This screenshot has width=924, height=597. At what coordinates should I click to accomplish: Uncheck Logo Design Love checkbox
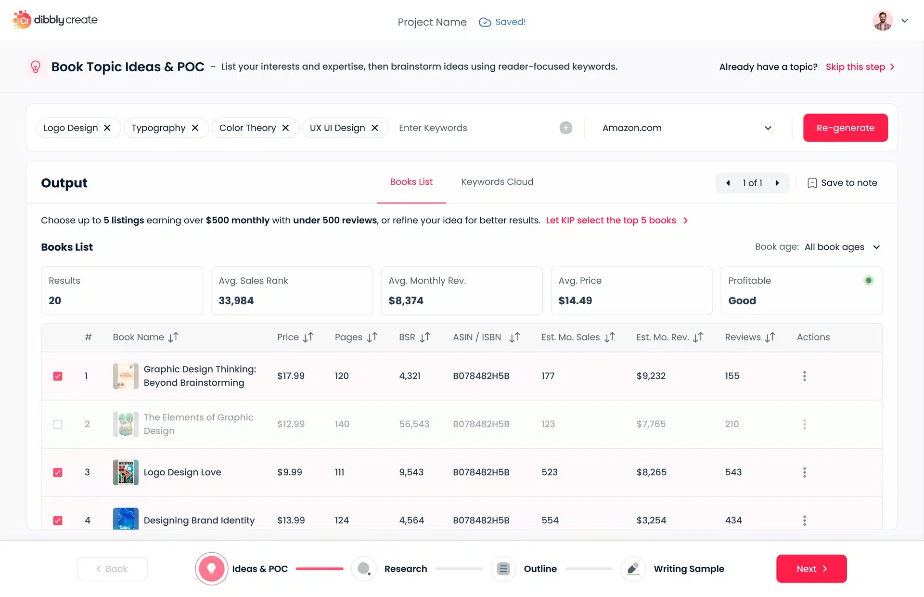[x=58, y=472]
